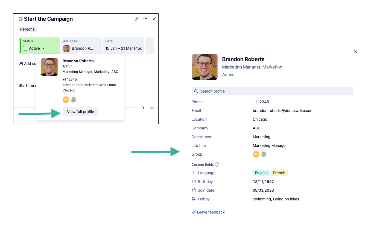Open the Date field 15 Jan – 21 Mar

tap(124, 45)
